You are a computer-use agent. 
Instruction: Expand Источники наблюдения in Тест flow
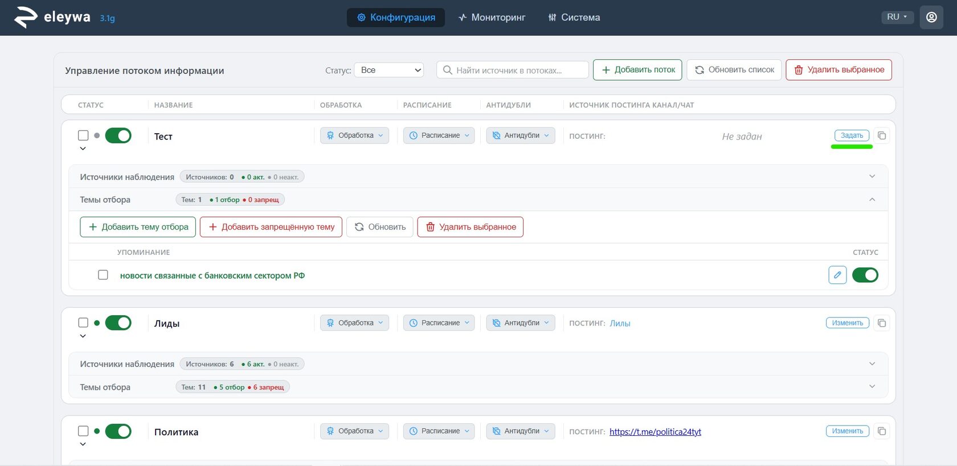(872, 176)
